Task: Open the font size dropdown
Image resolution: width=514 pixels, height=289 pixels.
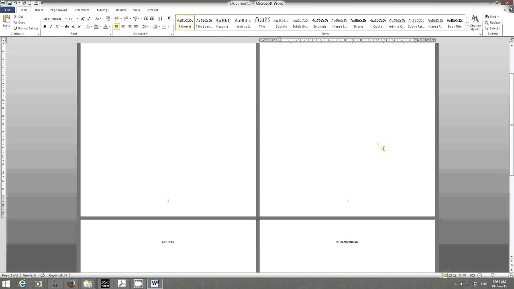Action: pyautogui.click(x=78, y=19)
